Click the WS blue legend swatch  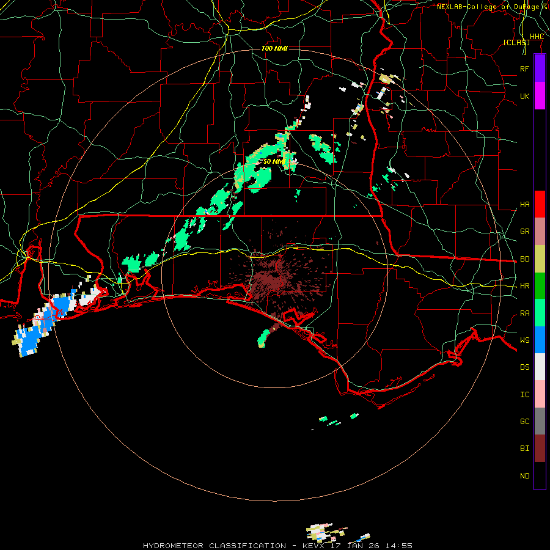[540, 340]
